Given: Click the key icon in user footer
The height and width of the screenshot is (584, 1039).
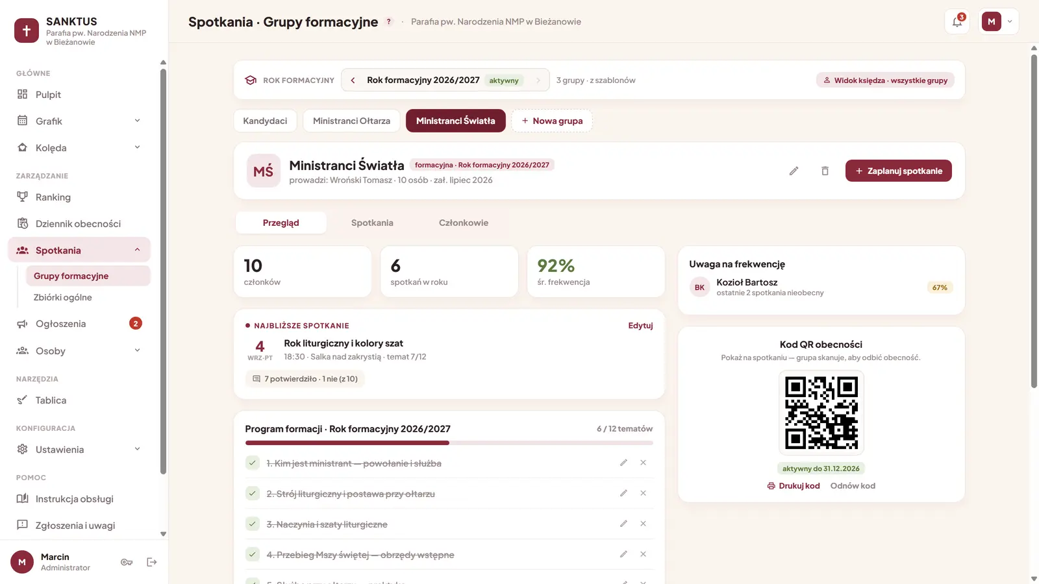Looking at the screenshot, I should pos(127,562).
